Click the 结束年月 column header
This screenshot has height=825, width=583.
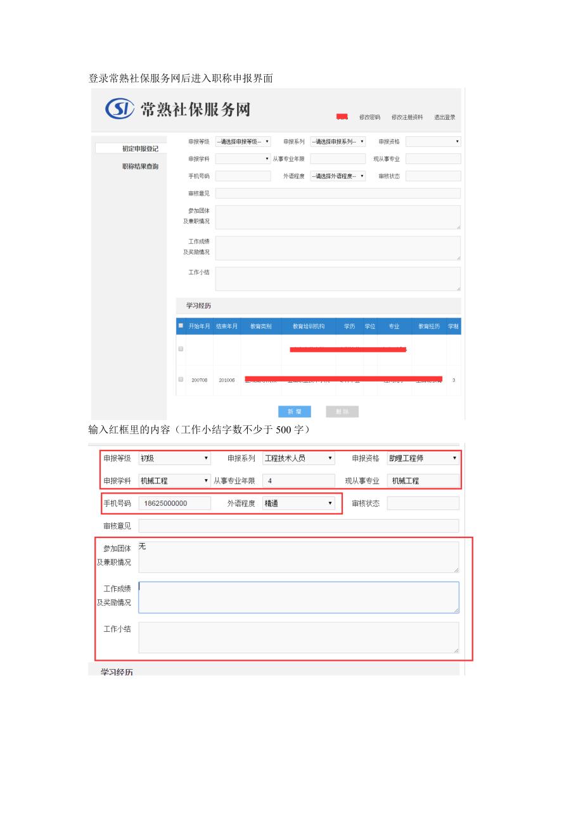pos(227,326)
